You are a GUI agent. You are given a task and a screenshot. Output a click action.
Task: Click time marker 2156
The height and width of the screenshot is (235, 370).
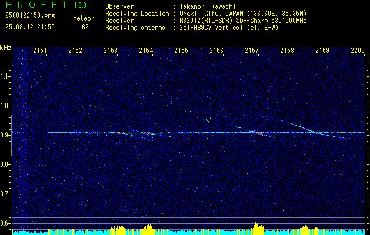(216, 50)
